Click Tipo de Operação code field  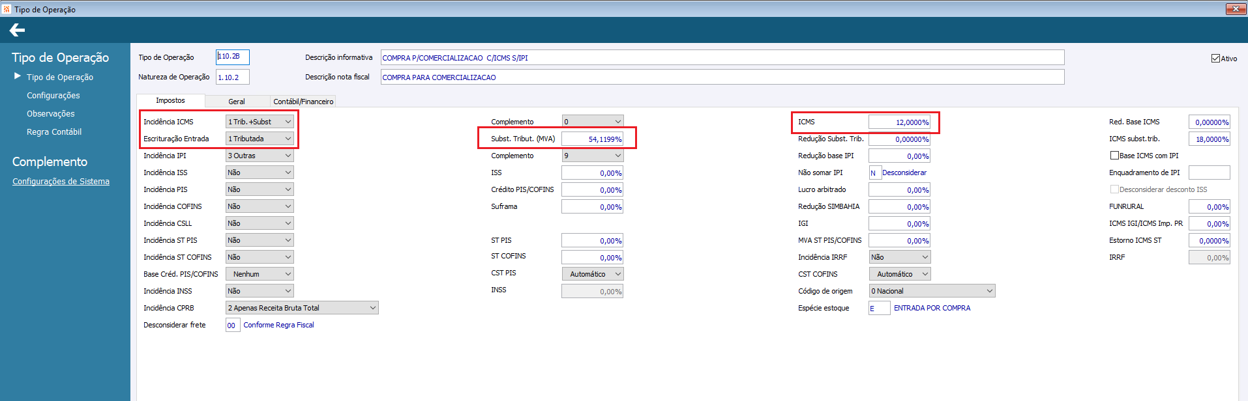pyautogui.click(x=233, y=57)
